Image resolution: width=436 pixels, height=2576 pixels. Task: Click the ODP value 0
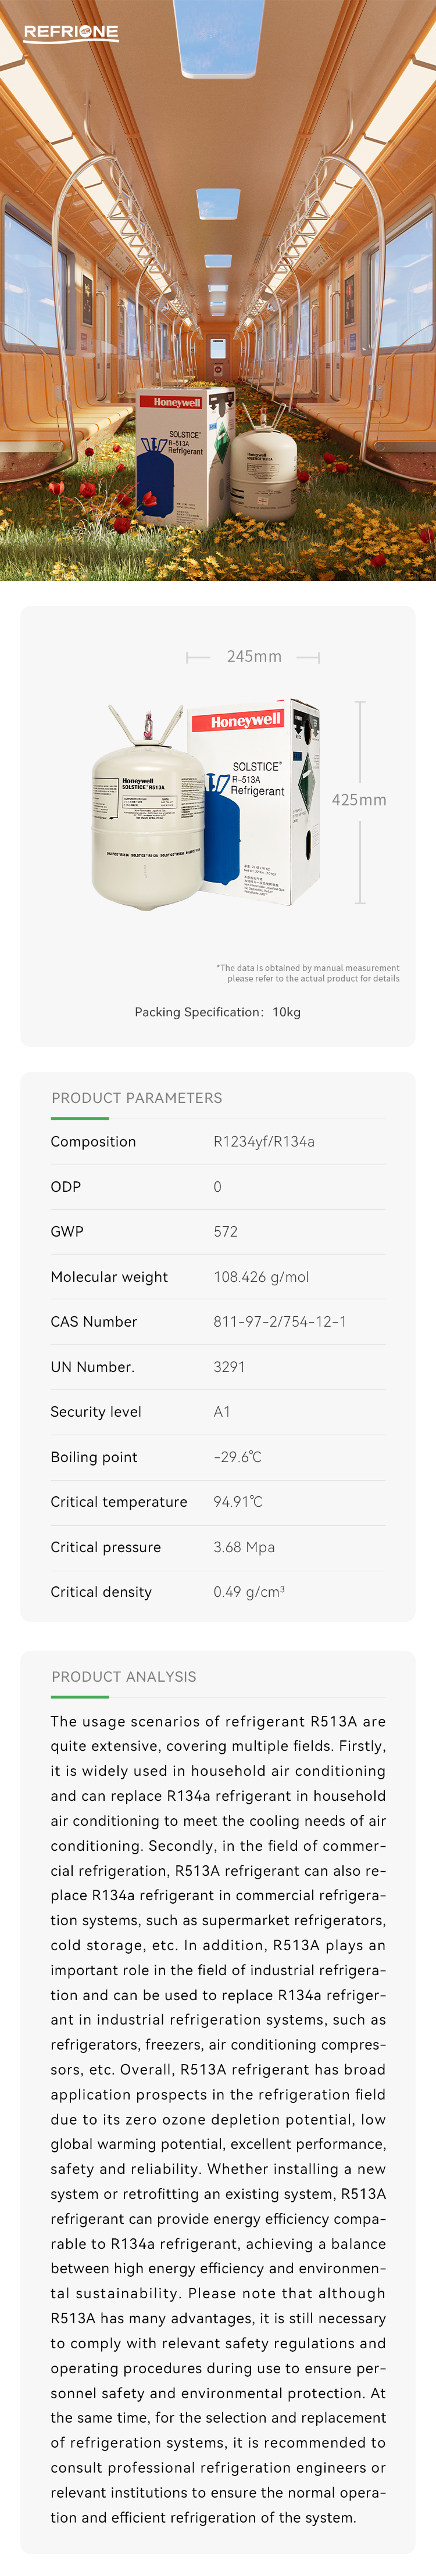217,1187
